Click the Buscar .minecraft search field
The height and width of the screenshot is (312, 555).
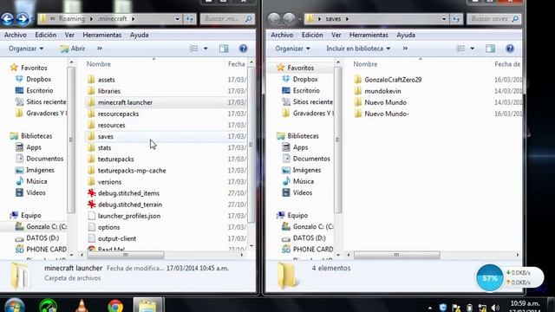(x=227, y=19)
